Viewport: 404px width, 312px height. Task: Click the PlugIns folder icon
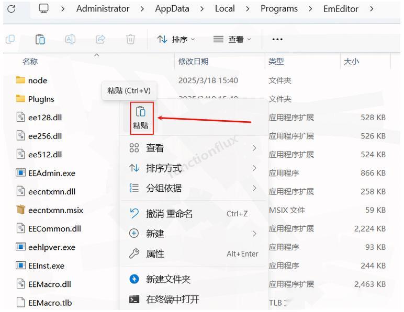(20, 99)
